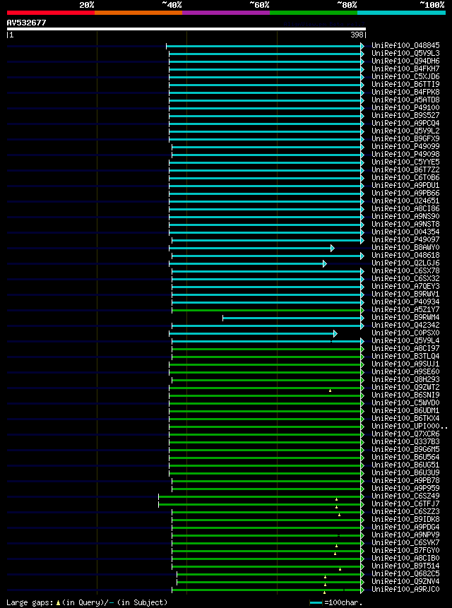Select the UniRef100_B8AWY0 label
Screen dimensions: 452x608
(405, 247)
